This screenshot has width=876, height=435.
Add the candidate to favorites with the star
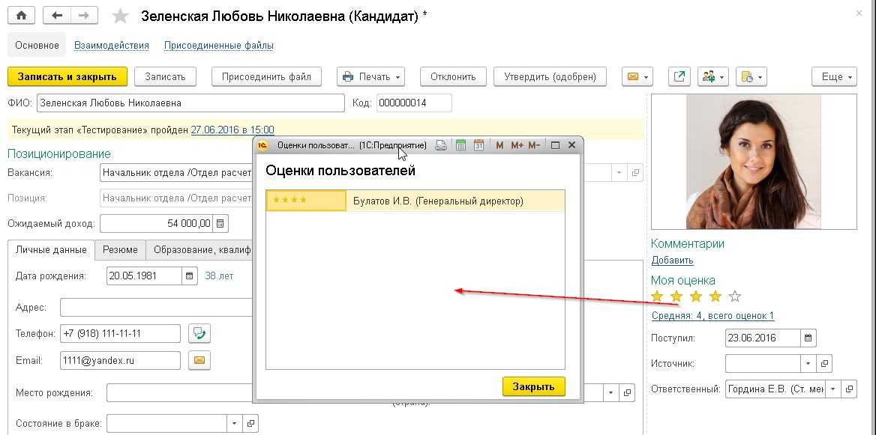[x=120, y=16]
